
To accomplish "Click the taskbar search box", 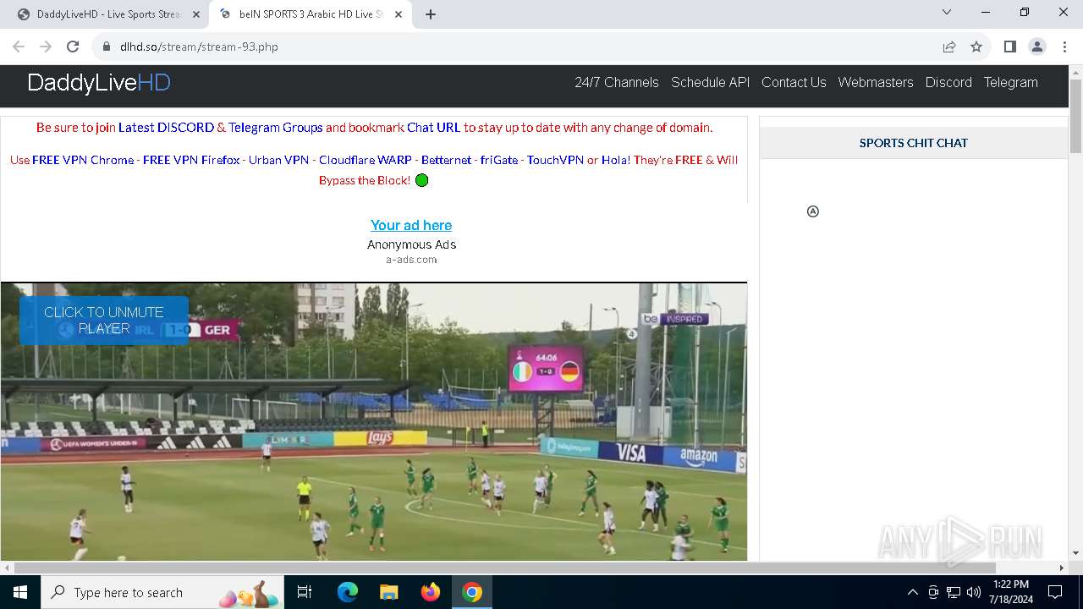I will (162, 592).
